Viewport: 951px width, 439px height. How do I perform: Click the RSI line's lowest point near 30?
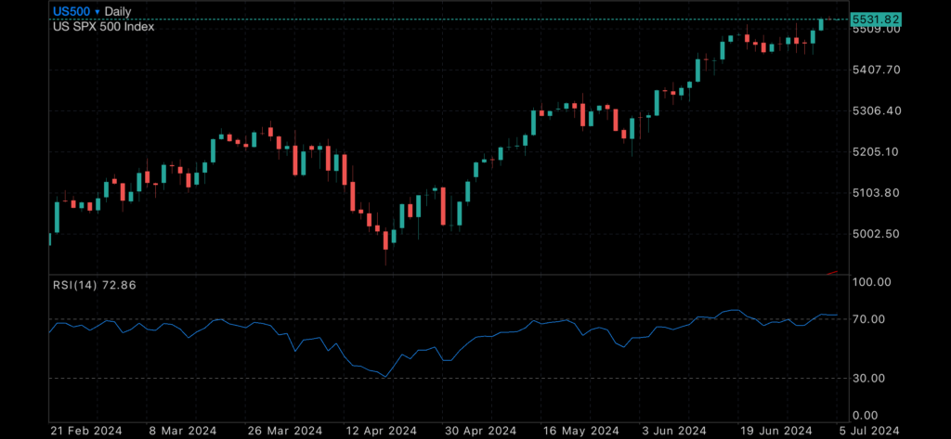pyautogui.click(x=385, y=377)
